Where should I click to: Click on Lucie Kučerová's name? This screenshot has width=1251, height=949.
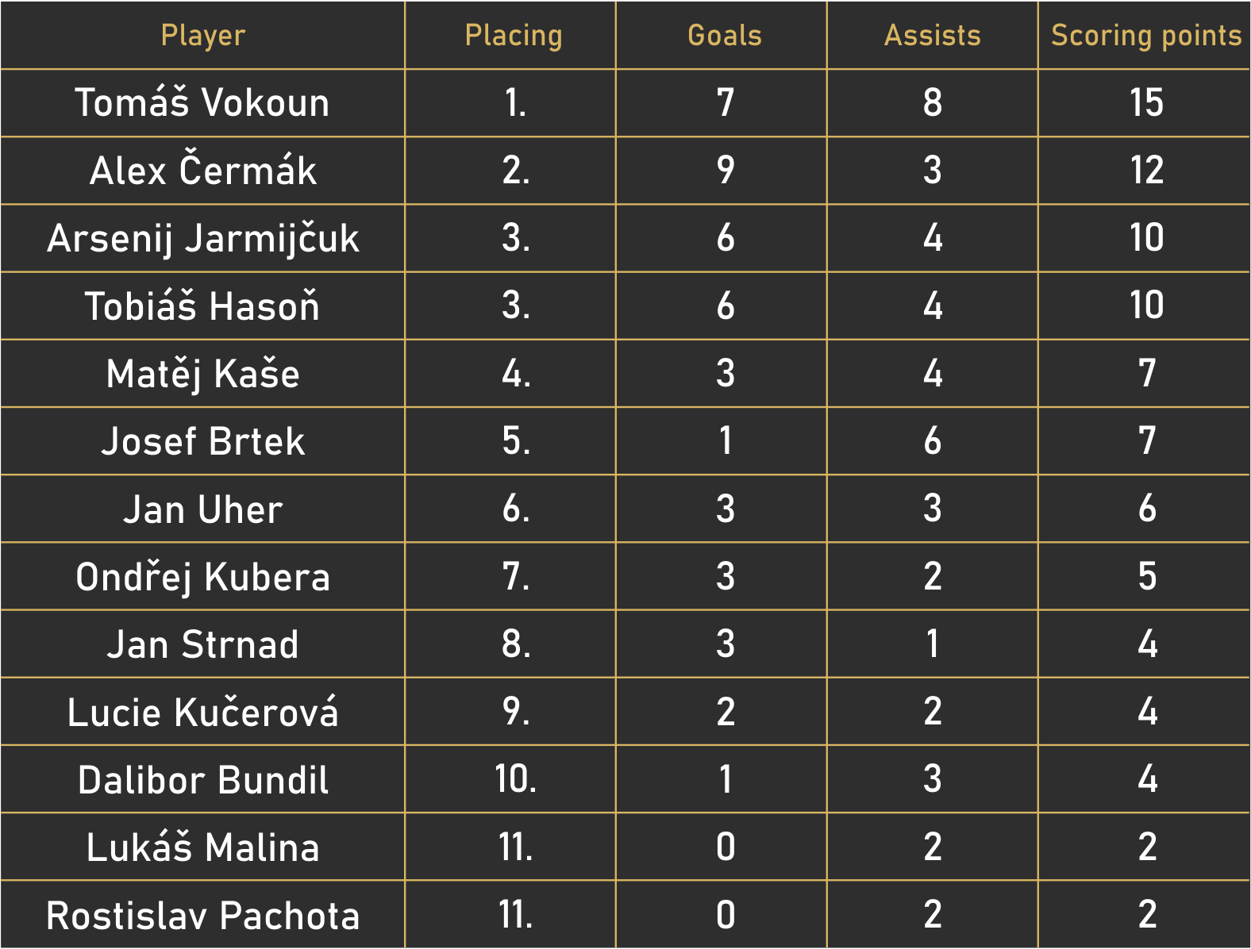(202, 712)
